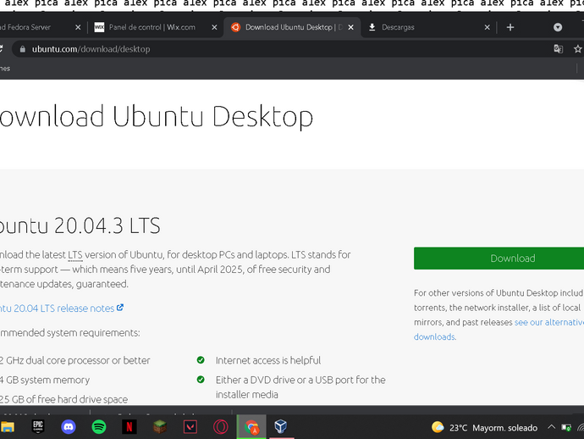Select the Download Ubuntu Desktop tab

click(292, 27)
